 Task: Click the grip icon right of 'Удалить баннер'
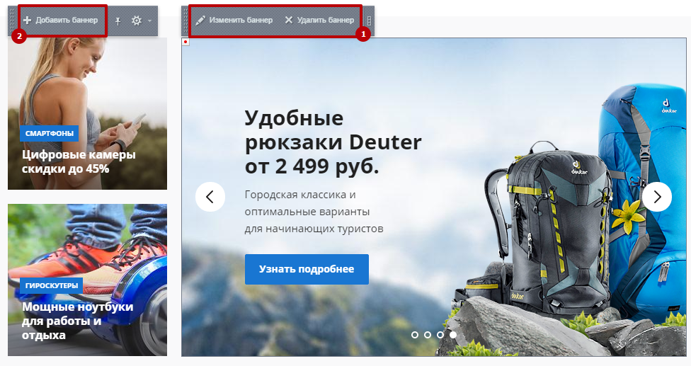[x=370, y=21]
